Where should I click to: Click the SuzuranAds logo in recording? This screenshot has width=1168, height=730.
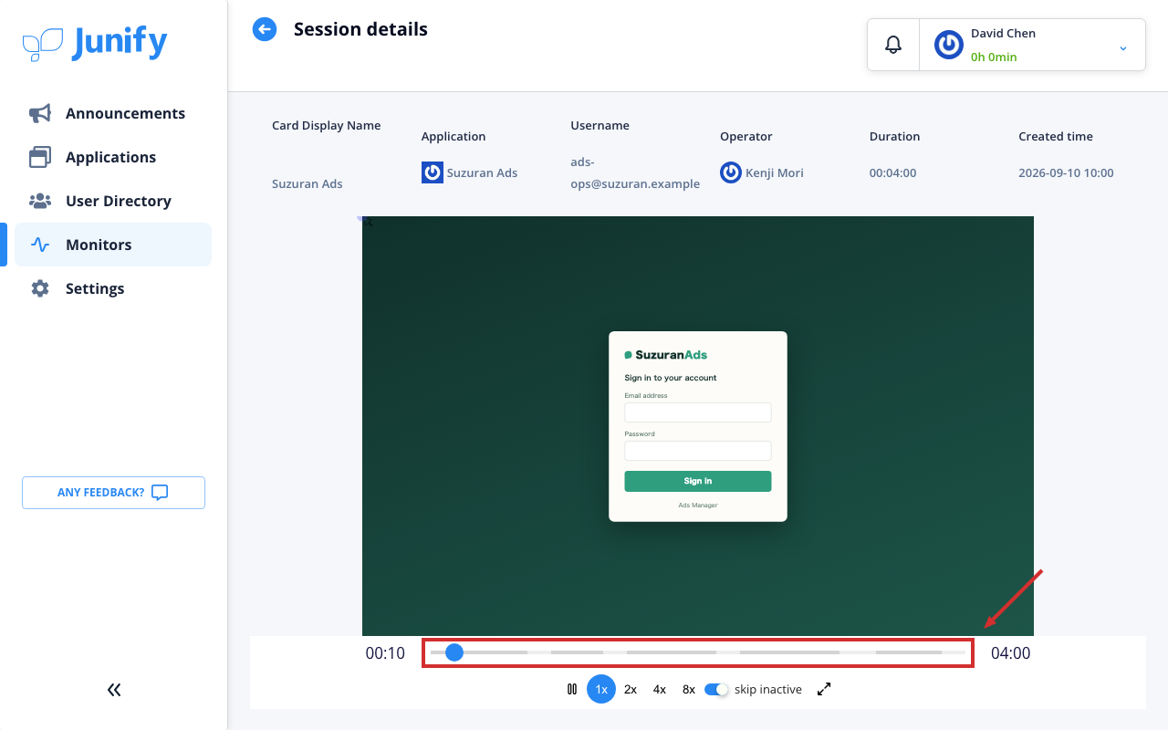666,355
